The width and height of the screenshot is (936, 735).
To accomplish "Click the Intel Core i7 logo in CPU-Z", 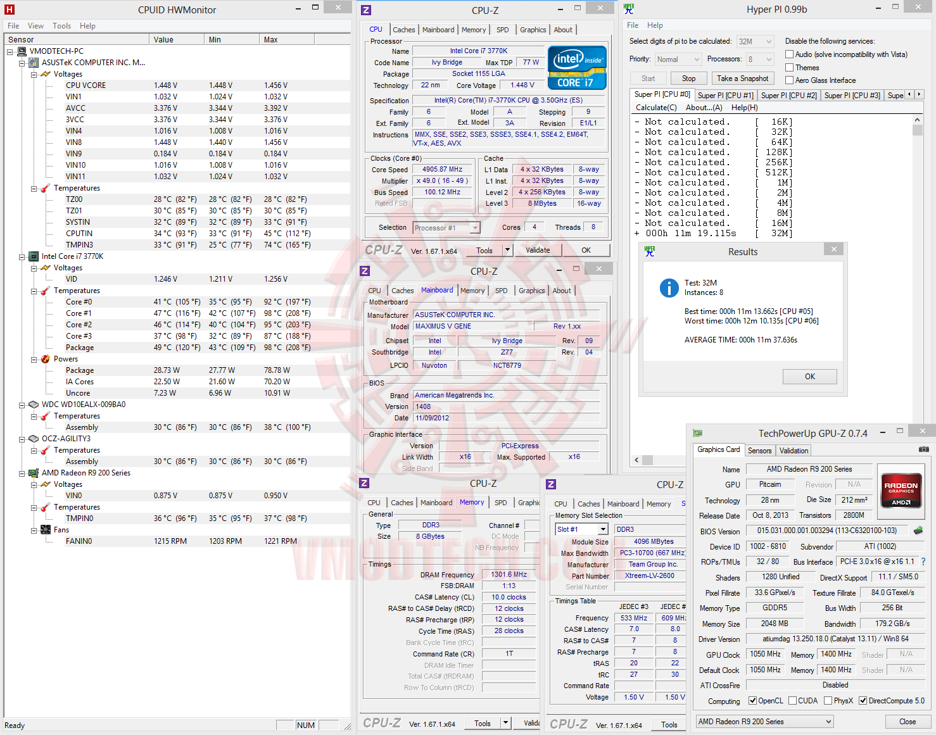I will [577, 68].
